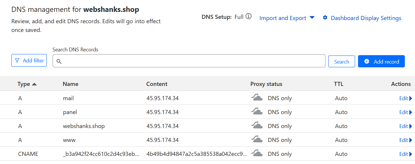Viewport: 415px width, 164px height.
Task: Select the 'panel' record name
Action: [x=70, y=112]
